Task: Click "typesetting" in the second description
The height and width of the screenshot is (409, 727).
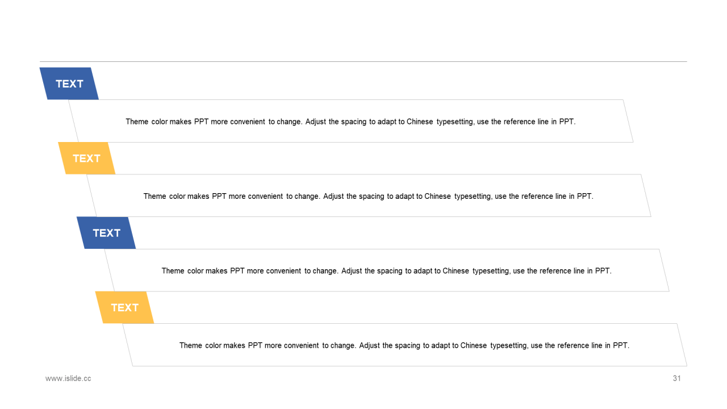Action: (473, 196)
